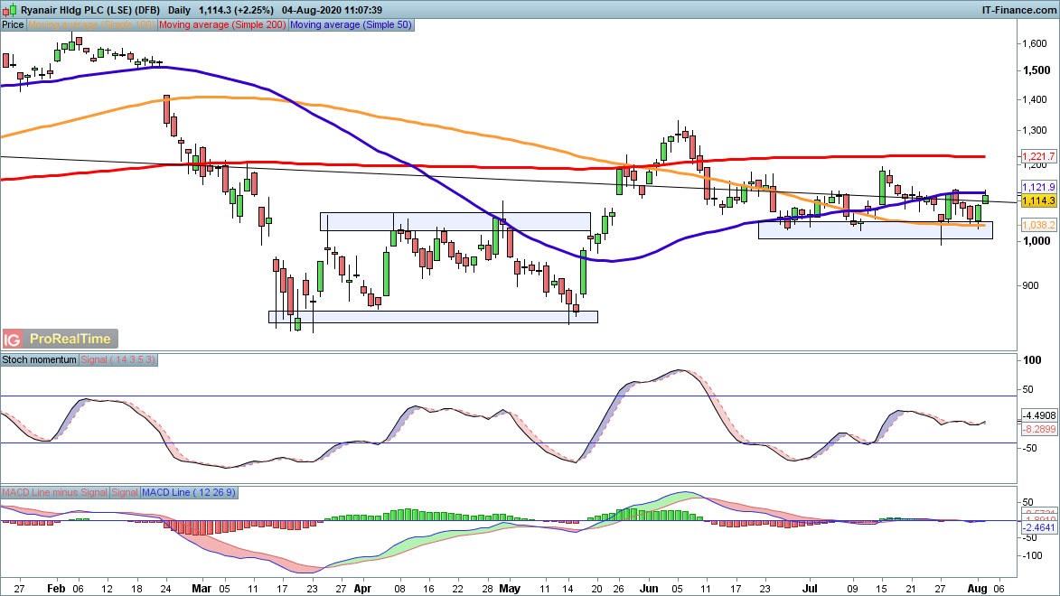
Task: Click the red 1,221.7 price axis tag
Action: tap(1035, 157)
